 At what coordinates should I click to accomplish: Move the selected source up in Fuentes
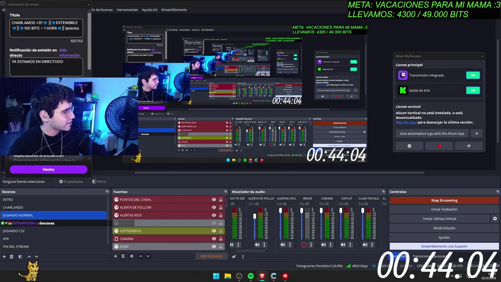point(141,256)
